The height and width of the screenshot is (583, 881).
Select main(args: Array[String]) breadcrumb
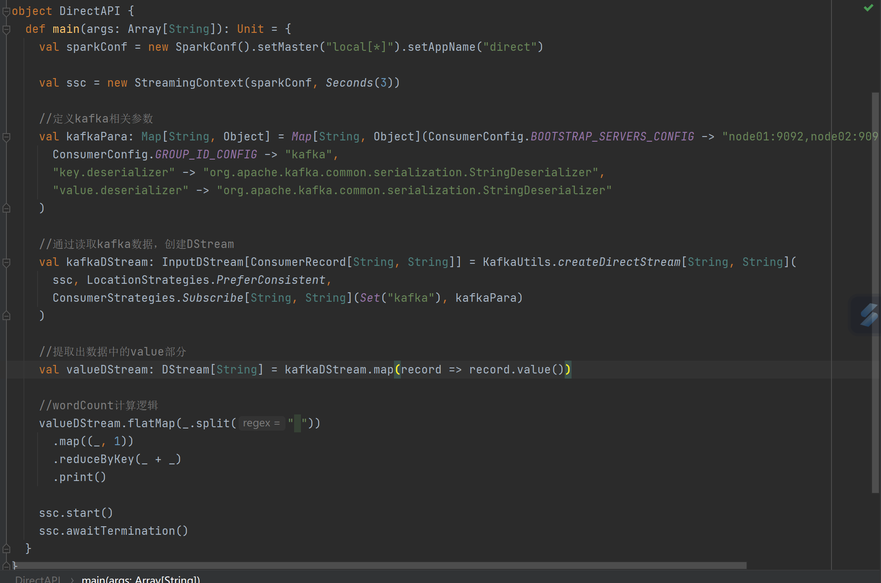pos(140,579)
